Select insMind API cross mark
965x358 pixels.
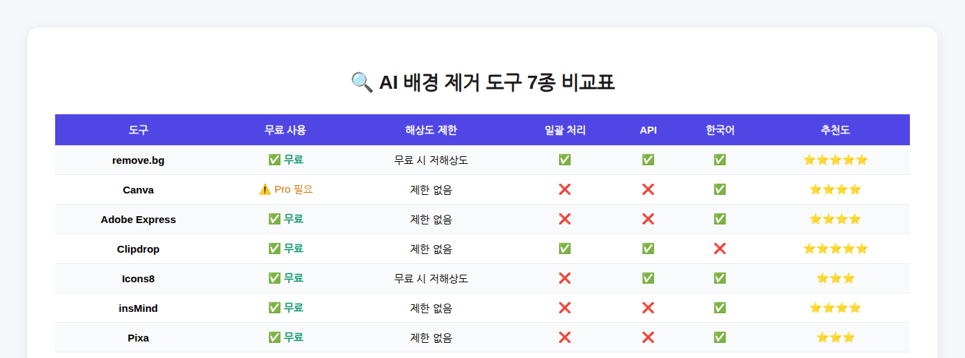point(648,308)
